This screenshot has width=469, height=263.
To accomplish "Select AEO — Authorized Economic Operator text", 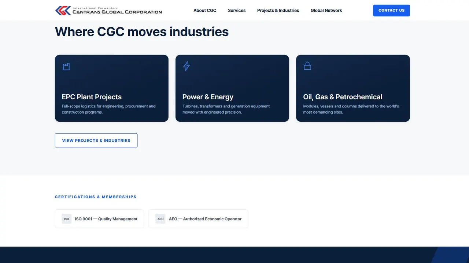I will 205,219.
